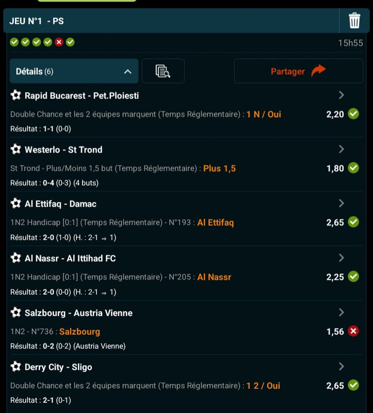Screen dimensions: 373x413
Task: Click last green status check under header
Action: [70, 42]
